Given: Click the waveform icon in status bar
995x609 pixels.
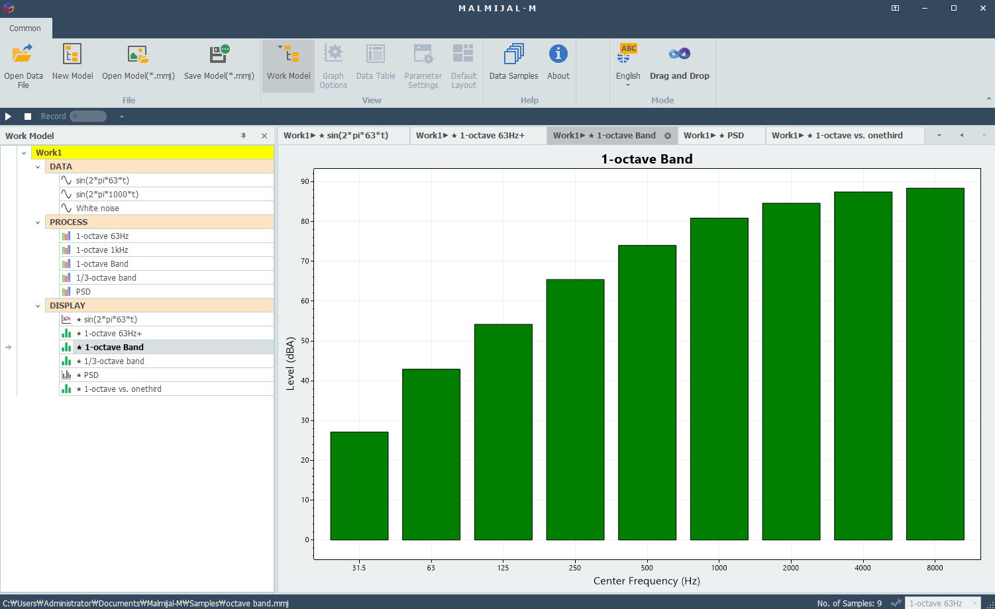Looking at the screenshot, I should click(896, 603).
